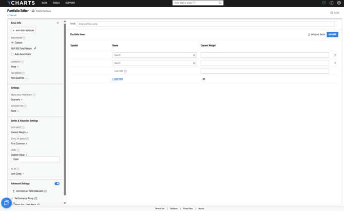Open the Data Input Current Weight dropdown
344x211 pixels.
tap(20, 132)
